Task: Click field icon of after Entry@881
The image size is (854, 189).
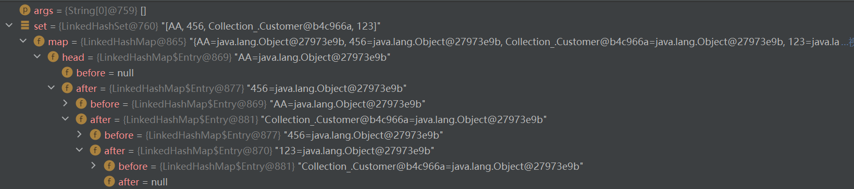Action: [x=81, y=119]
